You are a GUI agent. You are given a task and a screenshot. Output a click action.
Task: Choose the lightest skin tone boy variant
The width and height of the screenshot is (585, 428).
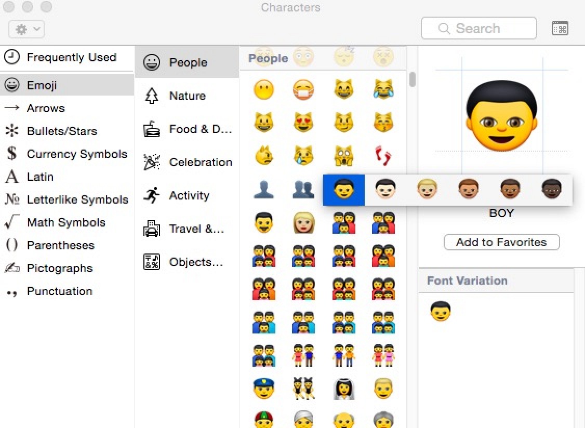coord(385,190)
